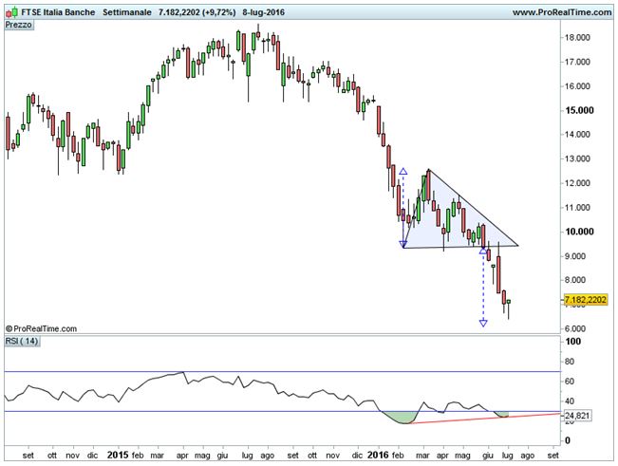Click the ago label at the right end of the time axis

[x=528, y=456]
